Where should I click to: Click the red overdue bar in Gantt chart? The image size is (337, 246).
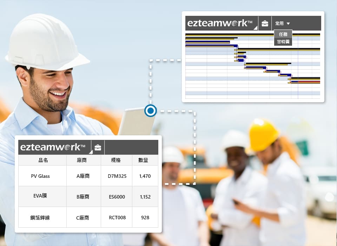309,82
